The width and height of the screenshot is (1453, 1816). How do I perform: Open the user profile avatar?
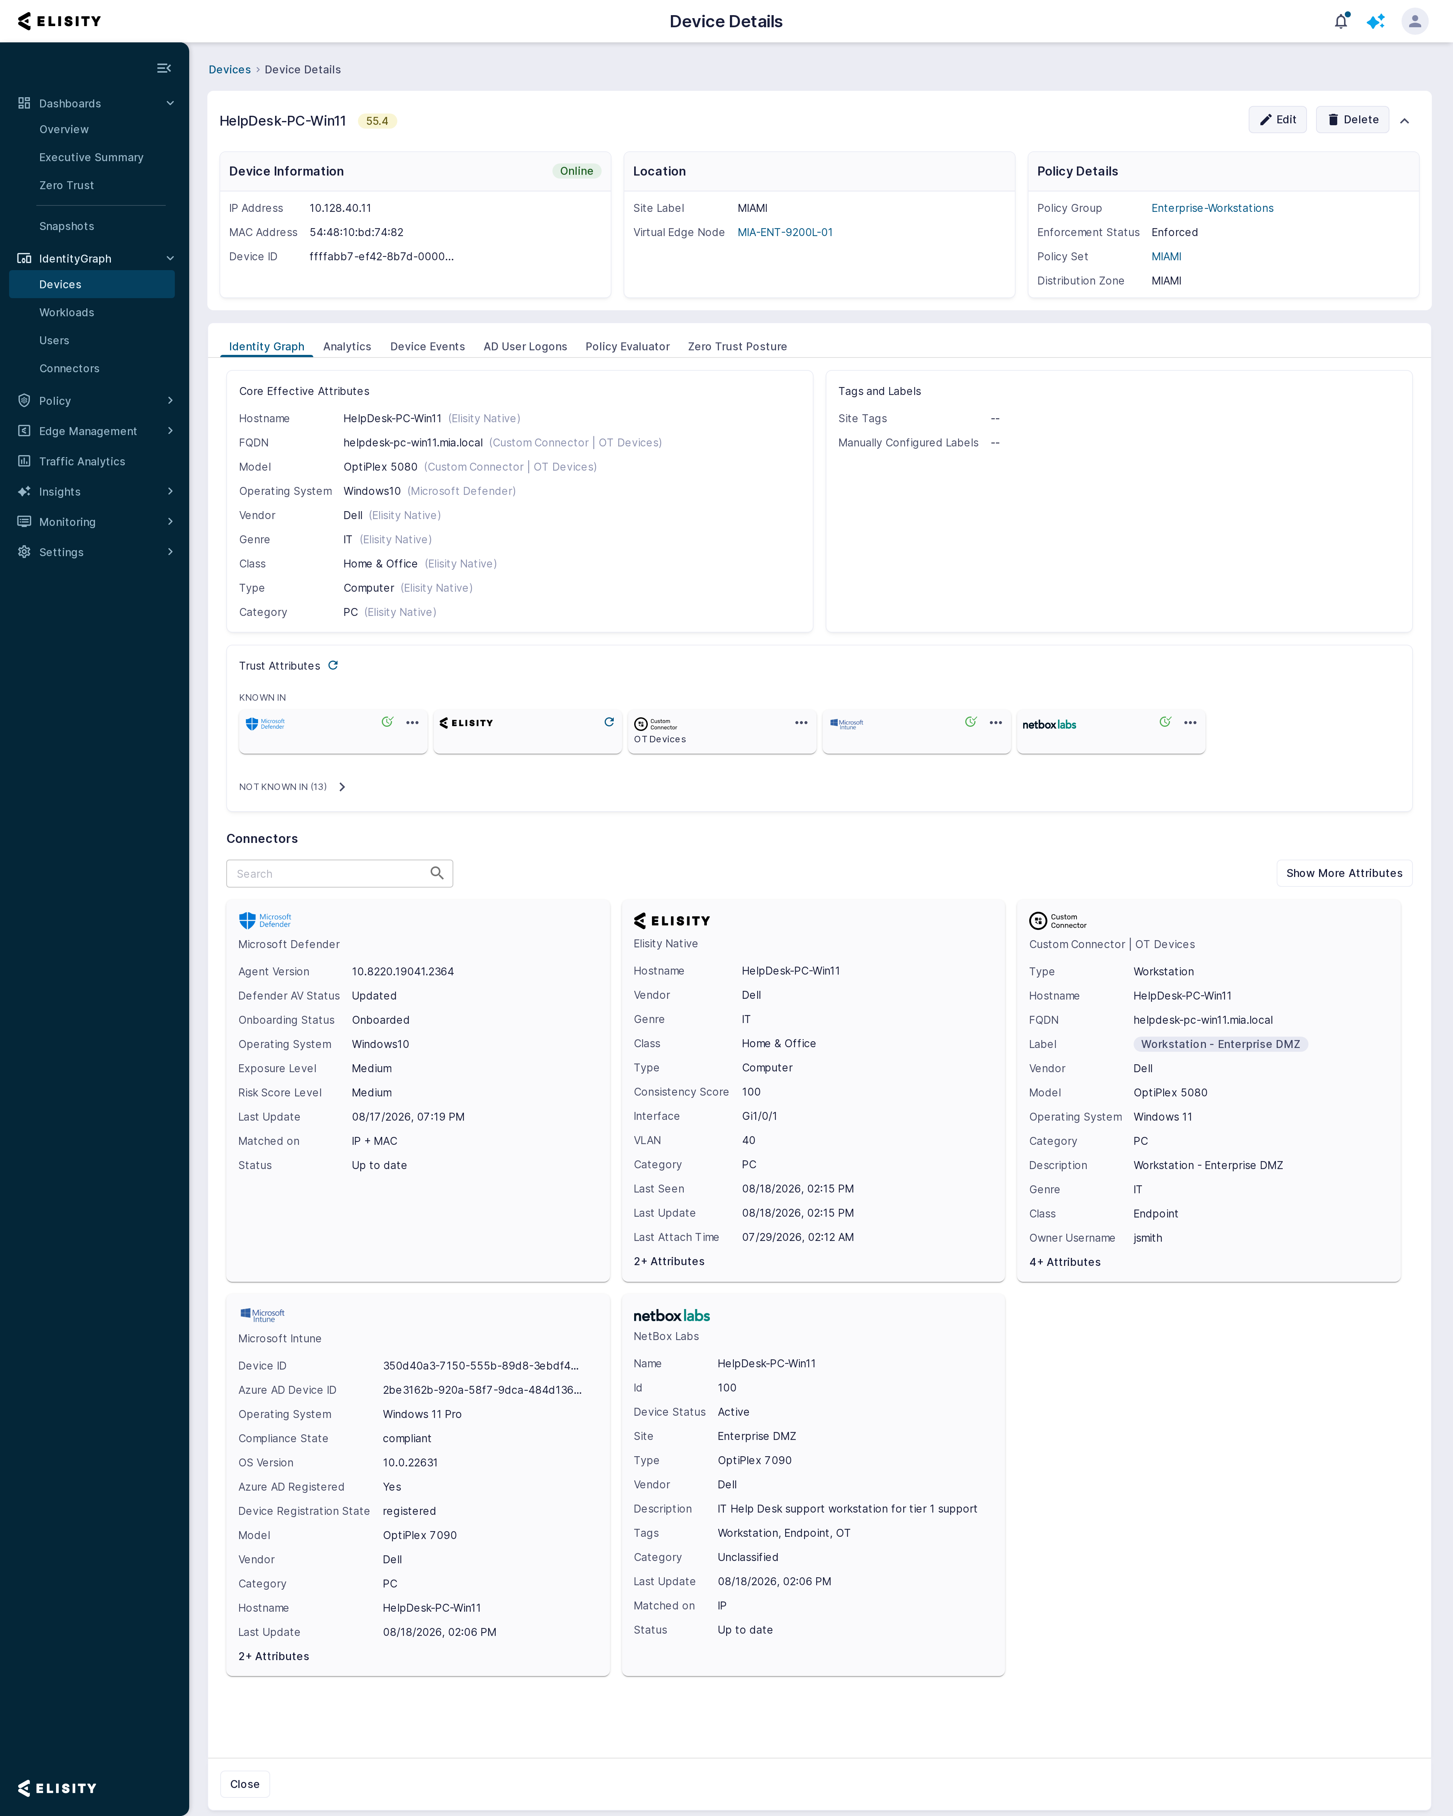1414,21
